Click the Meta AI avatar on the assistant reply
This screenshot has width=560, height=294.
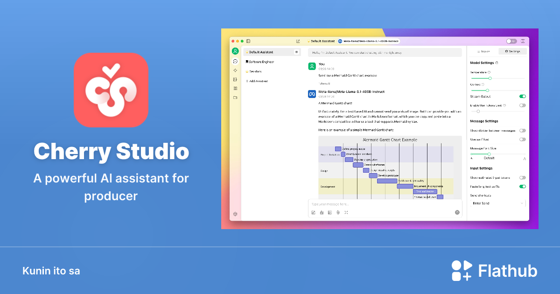pyautogui.click(x=312, y=94)
